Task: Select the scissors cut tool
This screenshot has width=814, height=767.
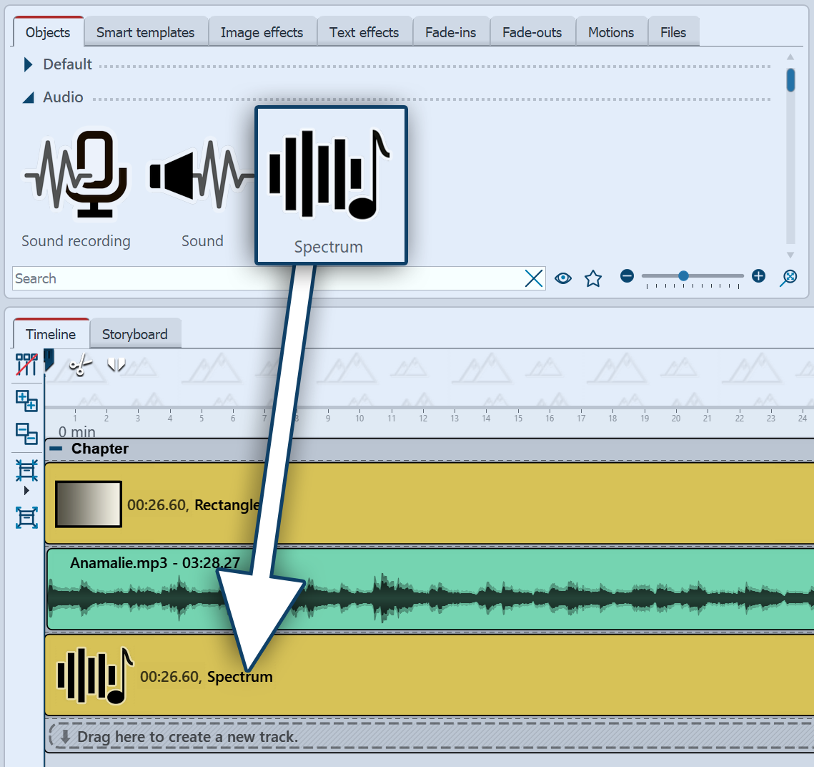Action: (80, 366)
